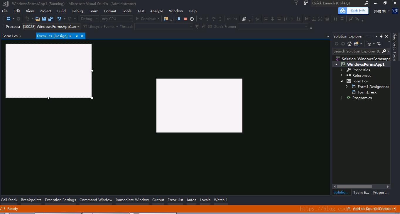Click the Navigate Backward arrow icon
Screen dimensions: 400x214
tap(8, 19)
